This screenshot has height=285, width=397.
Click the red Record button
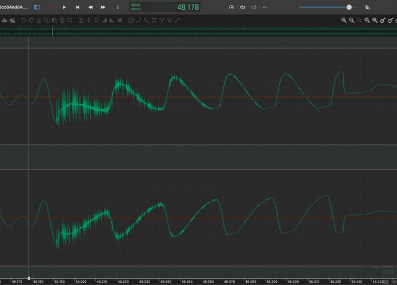50,7
